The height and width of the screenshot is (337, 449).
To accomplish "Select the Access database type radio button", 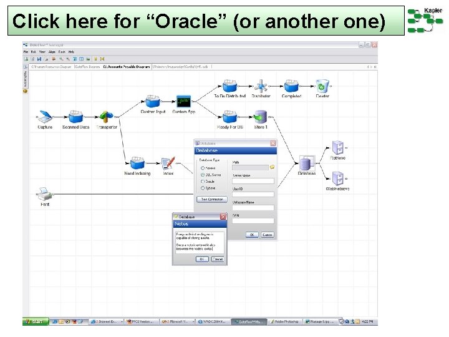I will [x=203, y=168].
